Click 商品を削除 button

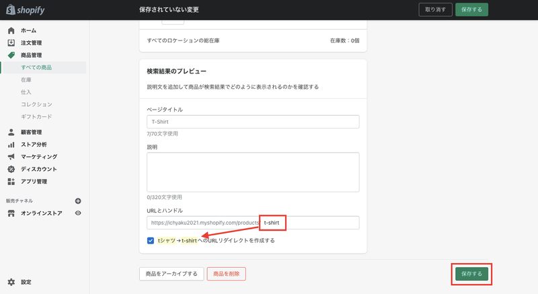[x=227, y=274]
